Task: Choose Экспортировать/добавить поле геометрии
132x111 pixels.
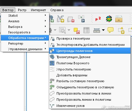Action: click(90, 45)
